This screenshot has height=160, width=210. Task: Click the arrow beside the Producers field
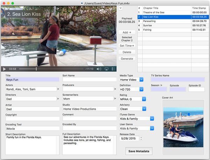coord(115,89)
